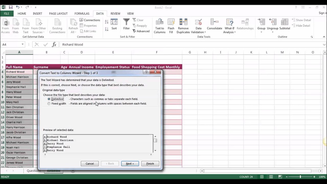Open Outline group dialog launcher
Screen dimensions: 327x184
coord(312,37)
